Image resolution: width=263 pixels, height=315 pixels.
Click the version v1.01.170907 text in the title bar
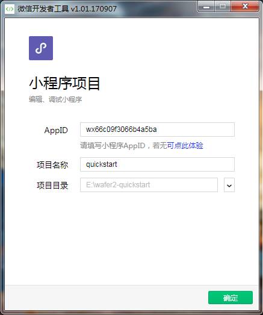point(93,9)
